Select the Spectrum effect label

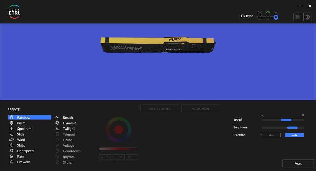tap(24, 129)
